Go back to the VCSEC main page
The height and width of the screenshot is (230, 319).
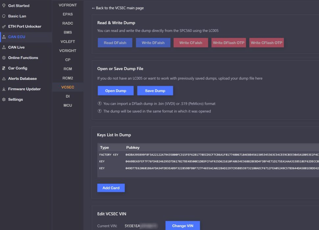[x=117, y=8]
